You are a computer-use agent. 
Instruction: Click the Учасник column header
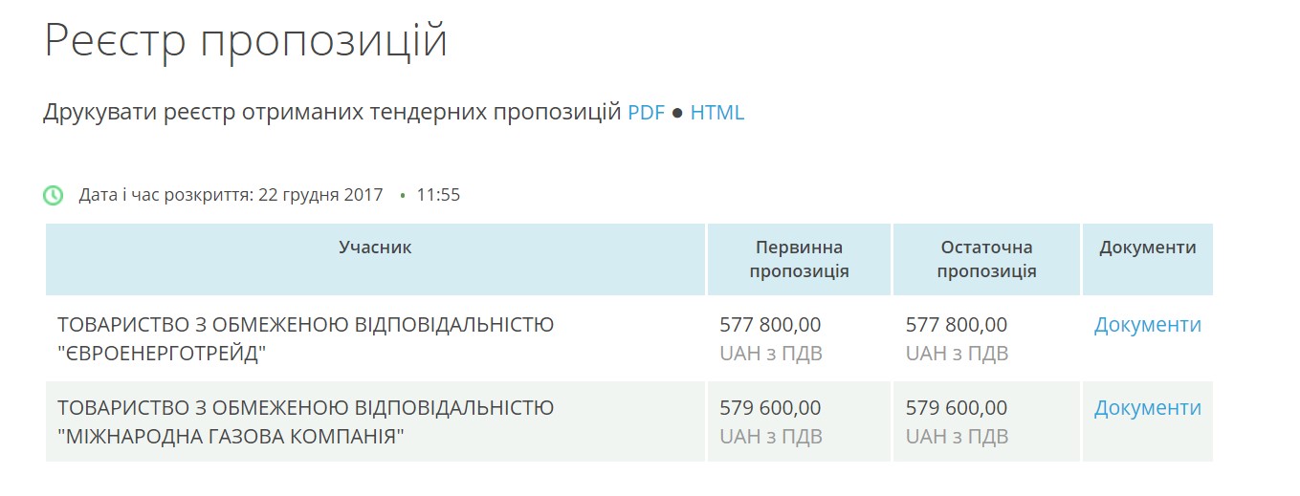coord(375,248)
